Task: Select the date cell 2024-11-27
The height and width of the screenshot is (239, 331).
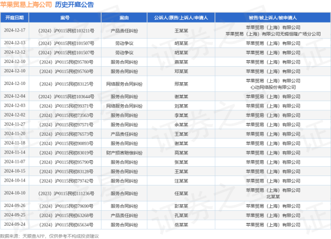Action: 14,124
